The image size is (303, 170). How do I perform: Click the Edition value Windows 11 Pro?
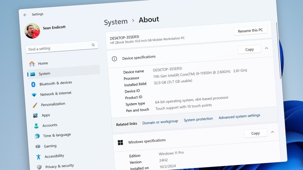point(171,153)
